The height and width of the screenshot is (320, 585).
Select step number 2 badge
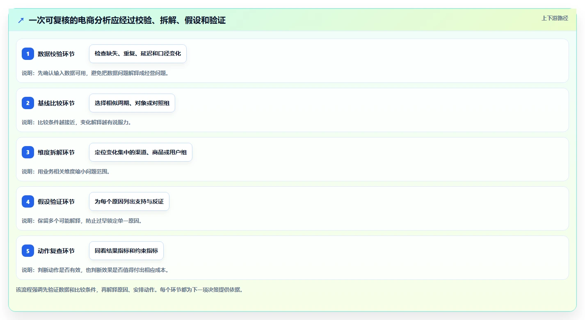tap(28, 103)
